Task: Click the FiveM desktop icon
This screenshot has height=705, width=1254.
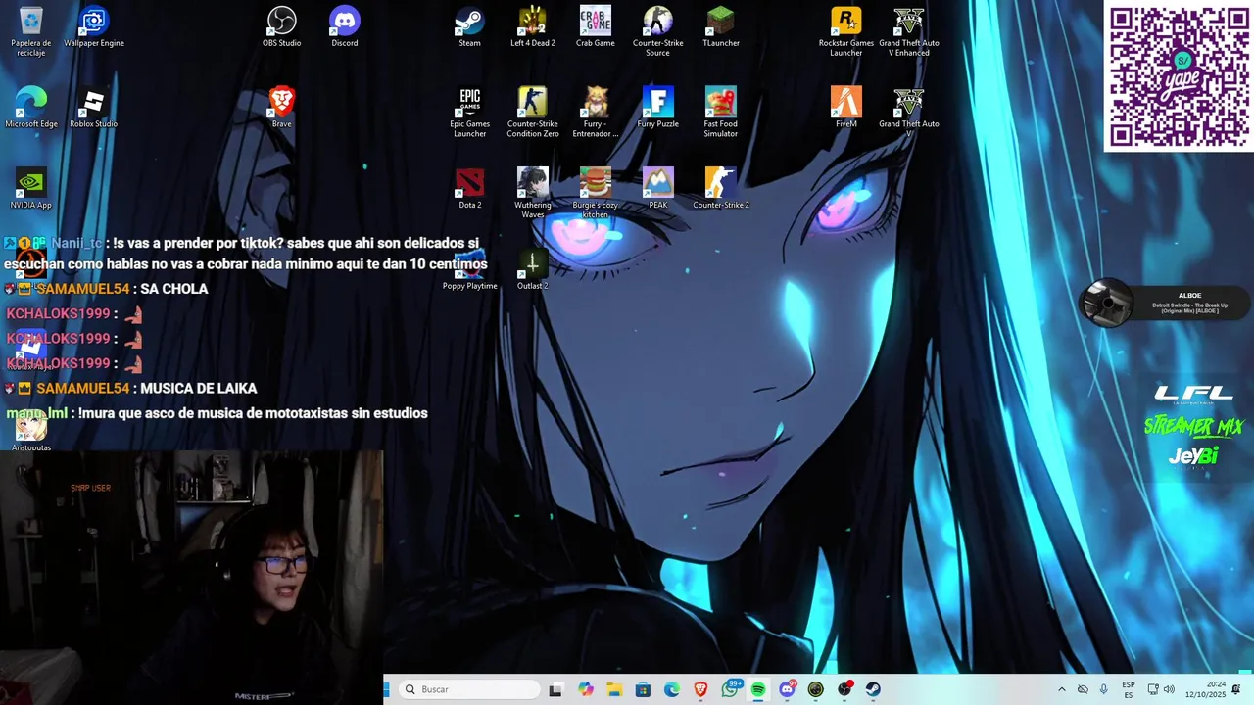Action: (846, 108)
